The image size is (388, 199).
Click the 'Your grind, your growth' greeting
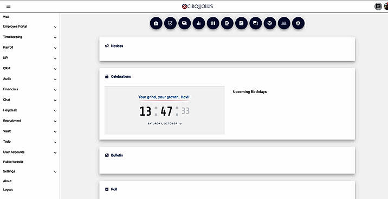(164, 97)
